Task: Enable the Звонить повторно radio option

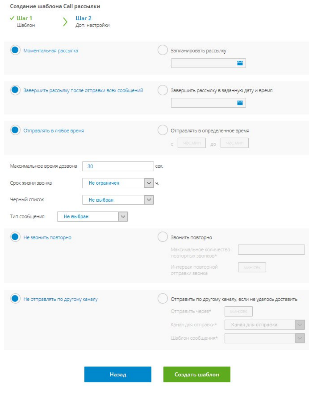Action: [x=163, y=237]
